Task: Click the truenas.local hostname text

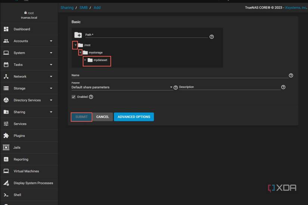Action: coord(29,18)
